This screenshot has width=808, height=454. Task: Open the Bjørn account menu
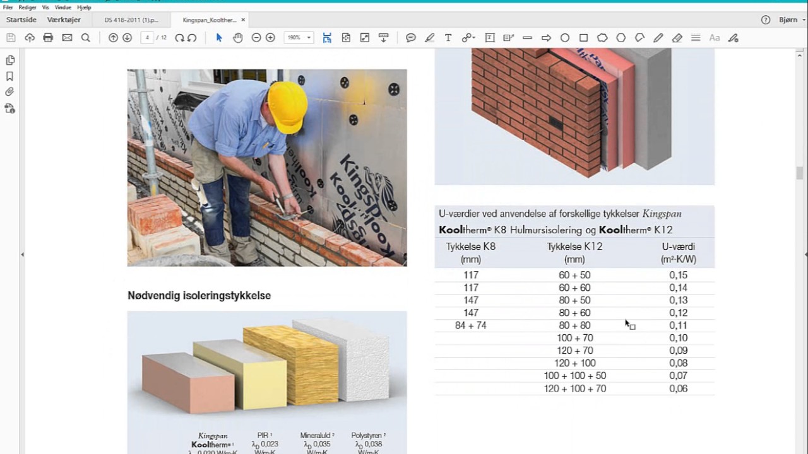pyautogui.click(x=791, y=20)
